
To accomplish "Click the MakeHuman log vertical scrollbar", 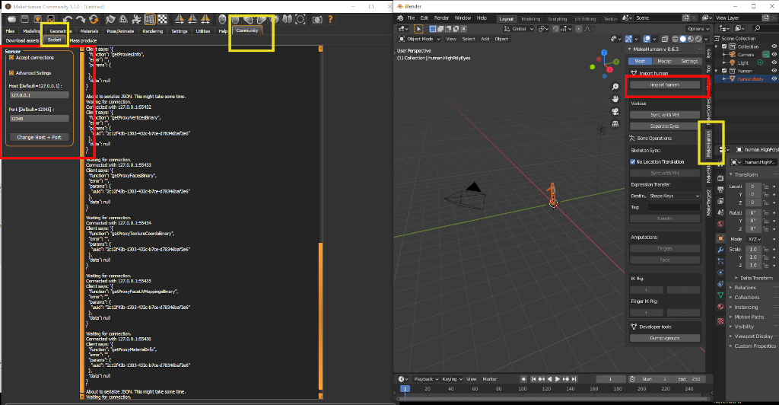I will 320,316.
